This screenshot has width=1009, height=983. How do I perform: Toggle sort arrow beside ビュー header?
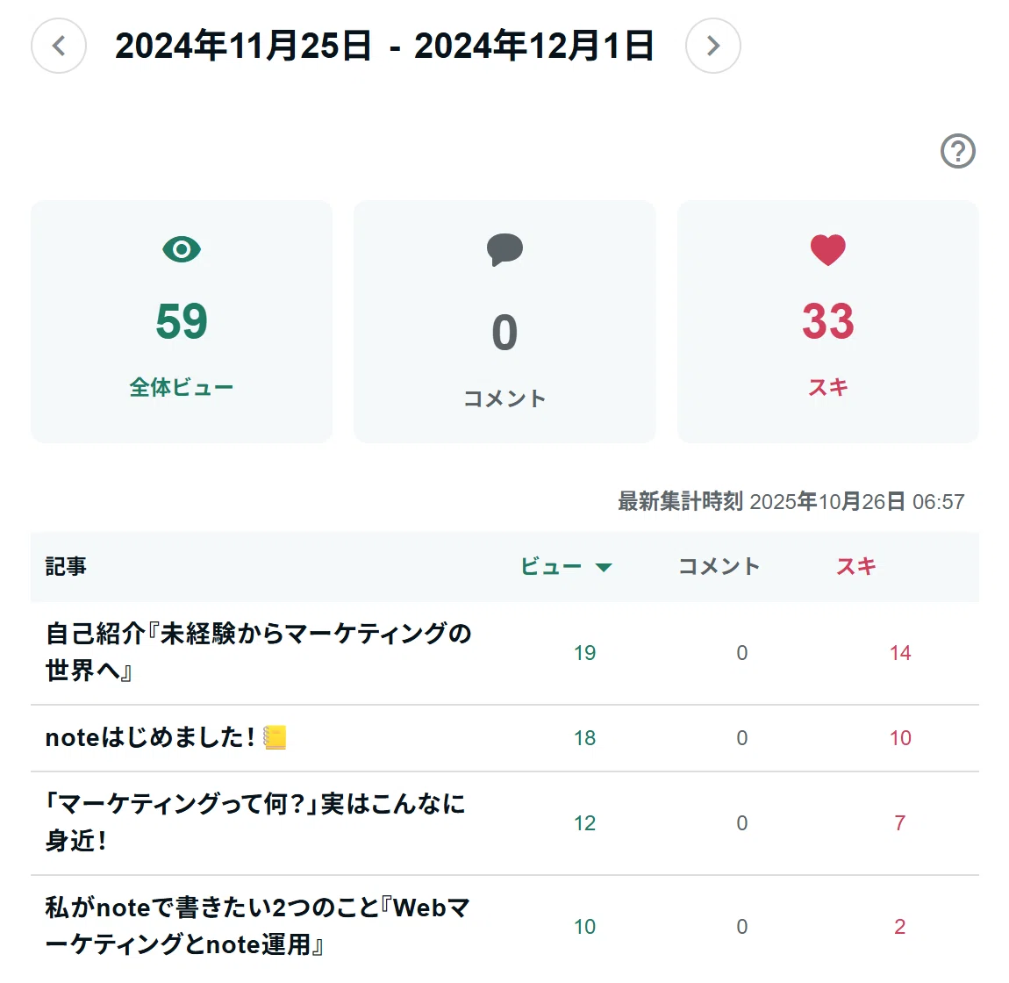tap(604, 567)
